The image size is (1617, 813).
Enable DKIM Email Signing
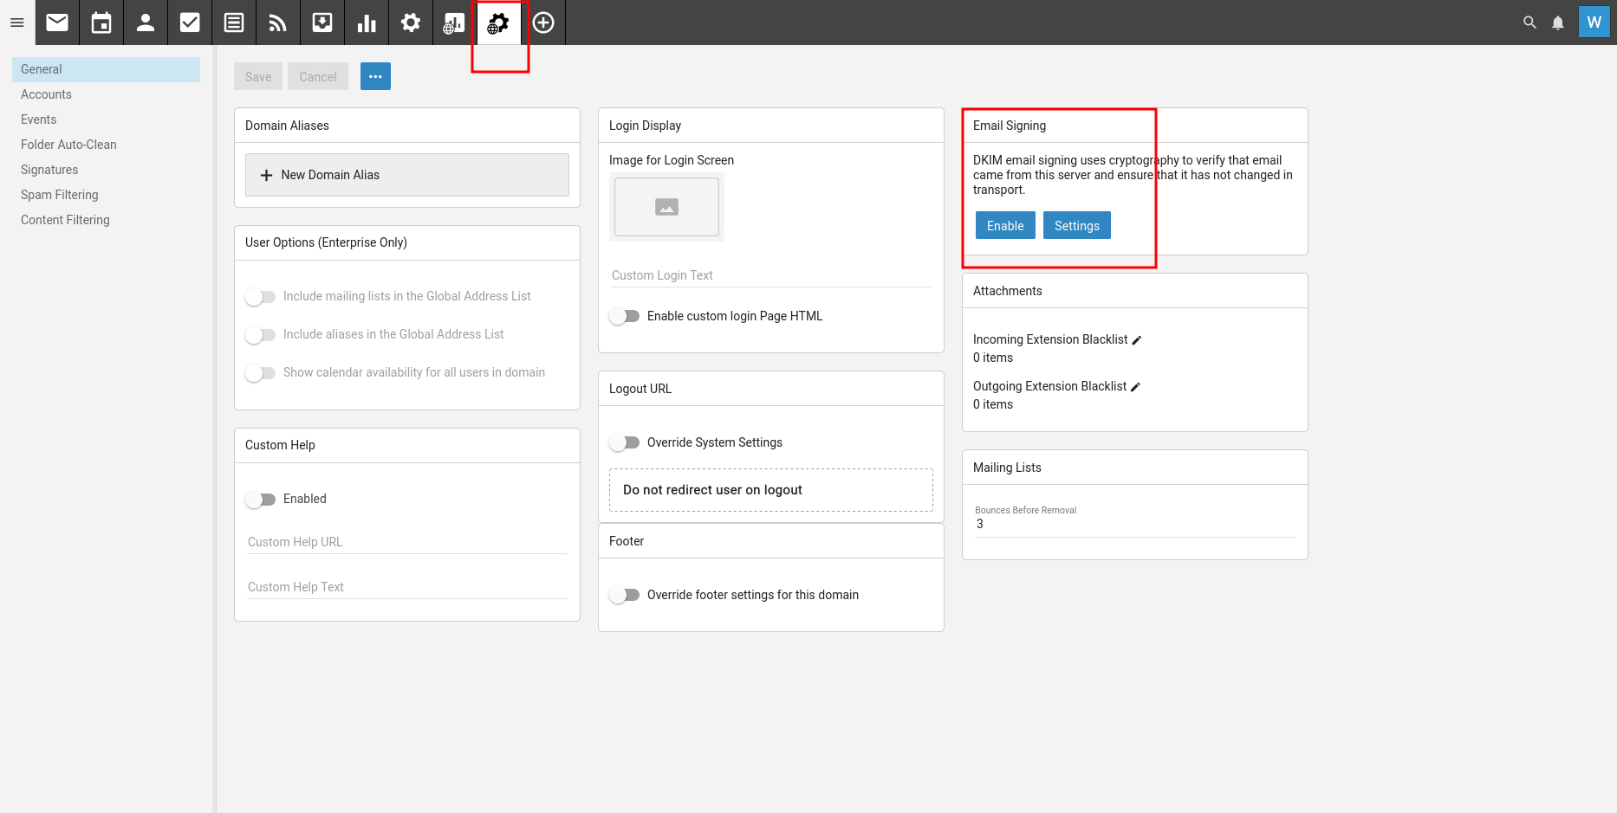(x=1004, y=225)
